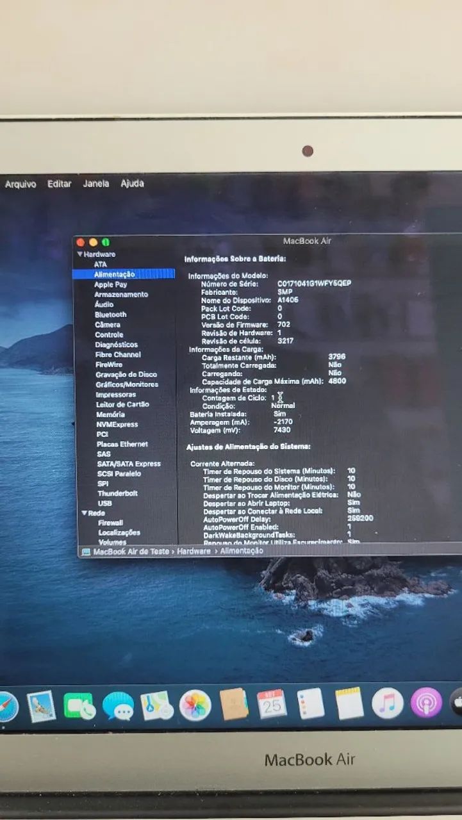Open the Janela menu
The height and width of the screenshot is (820, 462).
[95, 184]
